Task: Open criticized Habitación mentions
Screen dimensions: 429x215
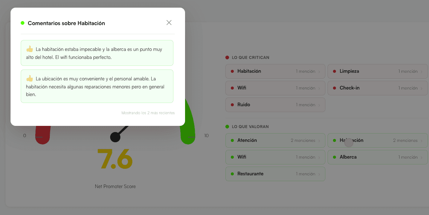Action: pyautogui.click(x=275, y=71)
